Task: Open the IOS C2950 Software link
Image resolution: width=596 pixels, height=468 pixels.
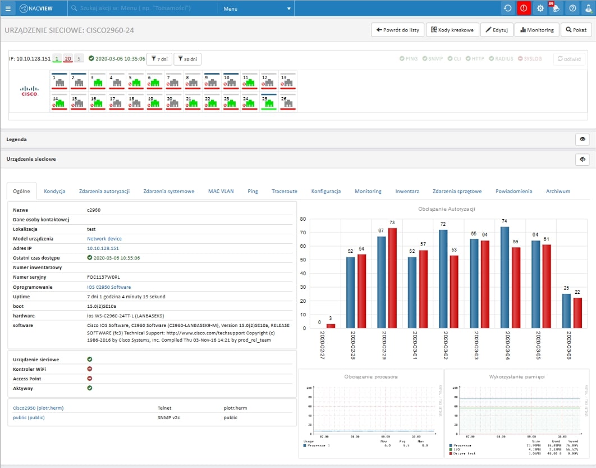Action: click(x=109, y=287)
